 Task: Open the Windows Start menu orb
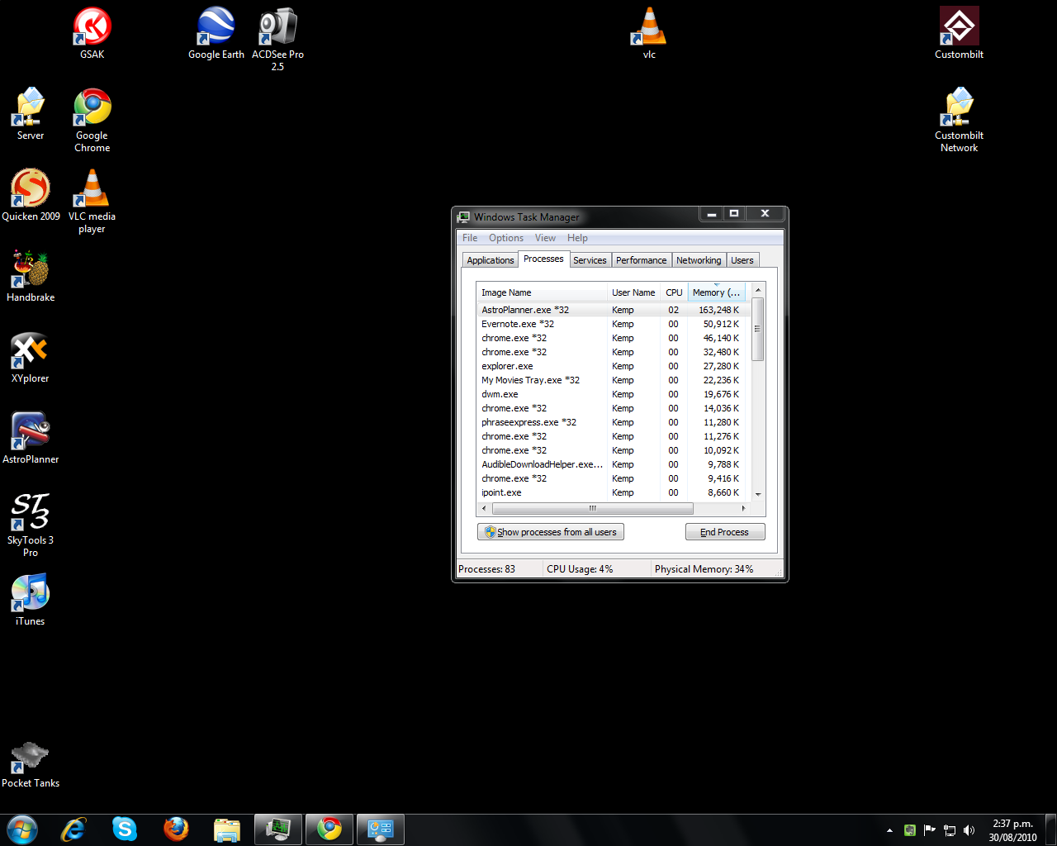[22, 829]
